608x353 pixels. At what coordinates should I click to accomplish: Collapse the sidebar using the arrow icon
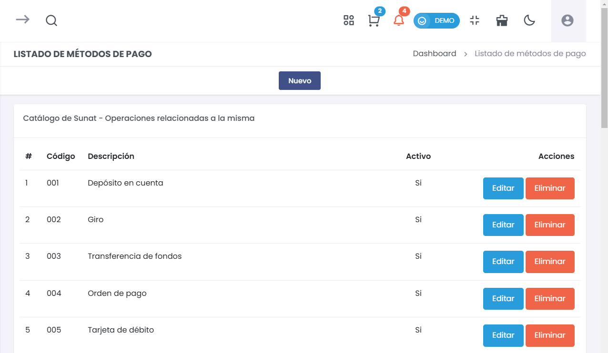point(22,20)
